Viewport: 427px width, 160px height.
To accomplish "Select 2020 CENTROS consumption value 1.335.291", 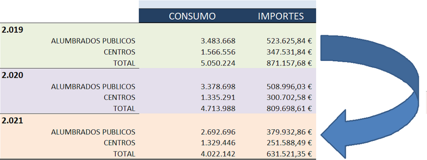I will [x=218, y=97].
